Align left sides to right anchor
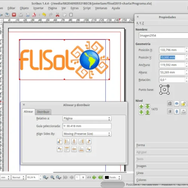 click(x=89, y=141)
